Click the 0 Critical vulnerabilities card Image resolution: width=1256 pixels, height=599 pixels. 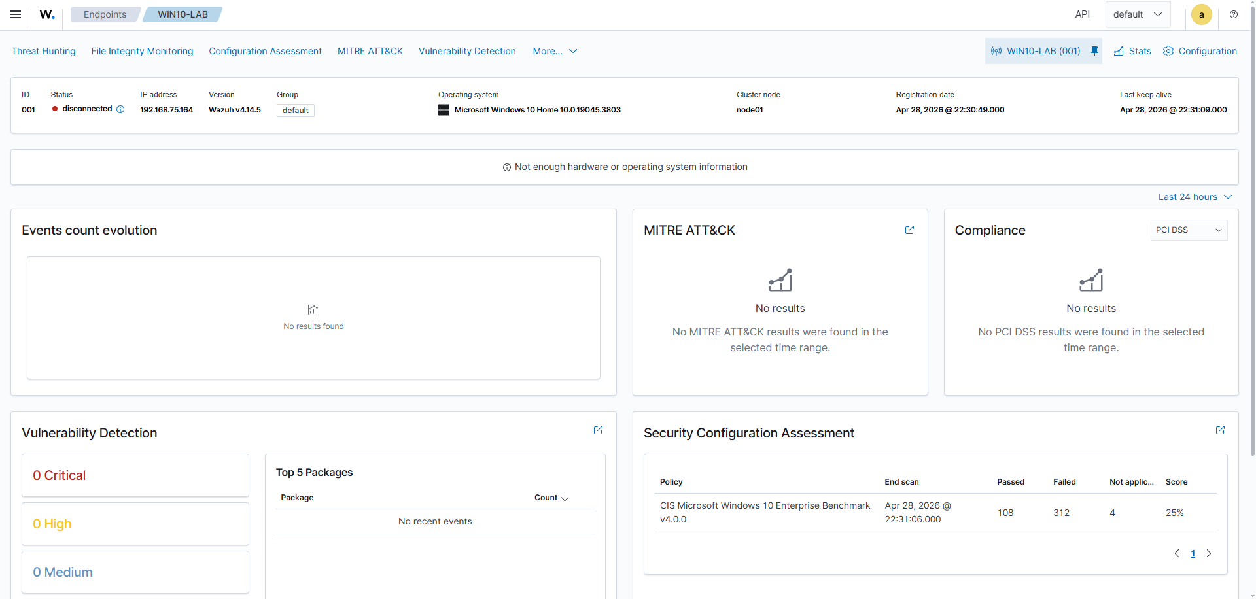pos(135,475)
